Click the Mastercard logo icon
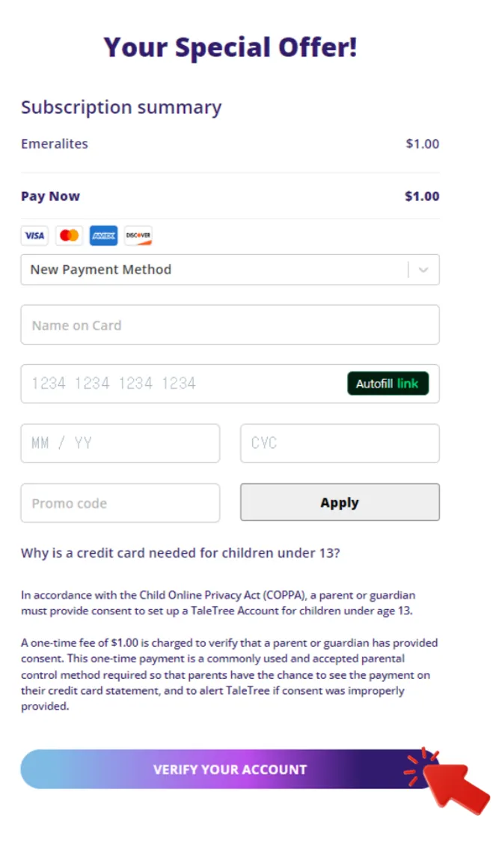496x843 pixels. click(70, 236)
